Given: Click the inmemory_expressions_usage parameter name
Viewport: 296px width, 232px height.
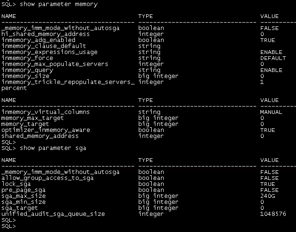Looking at the screenshot, I should pyautogui.click(x=49, y=52).
